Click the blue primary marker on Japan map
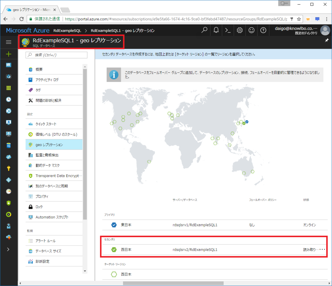Viewport: 332px width, 286px height. click(x=247, y=122)
